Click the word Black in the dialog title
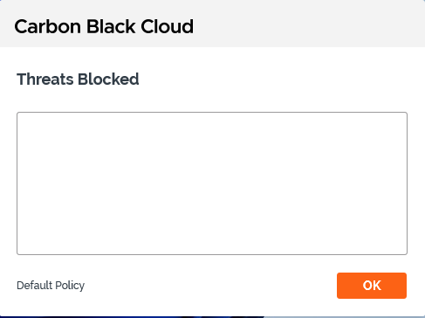425x318 pixels. point(111,26)
